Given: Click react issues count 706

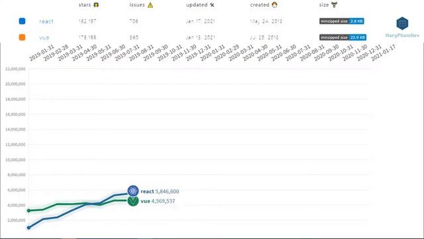Looking at the screenshot, I should pos(134,21).
